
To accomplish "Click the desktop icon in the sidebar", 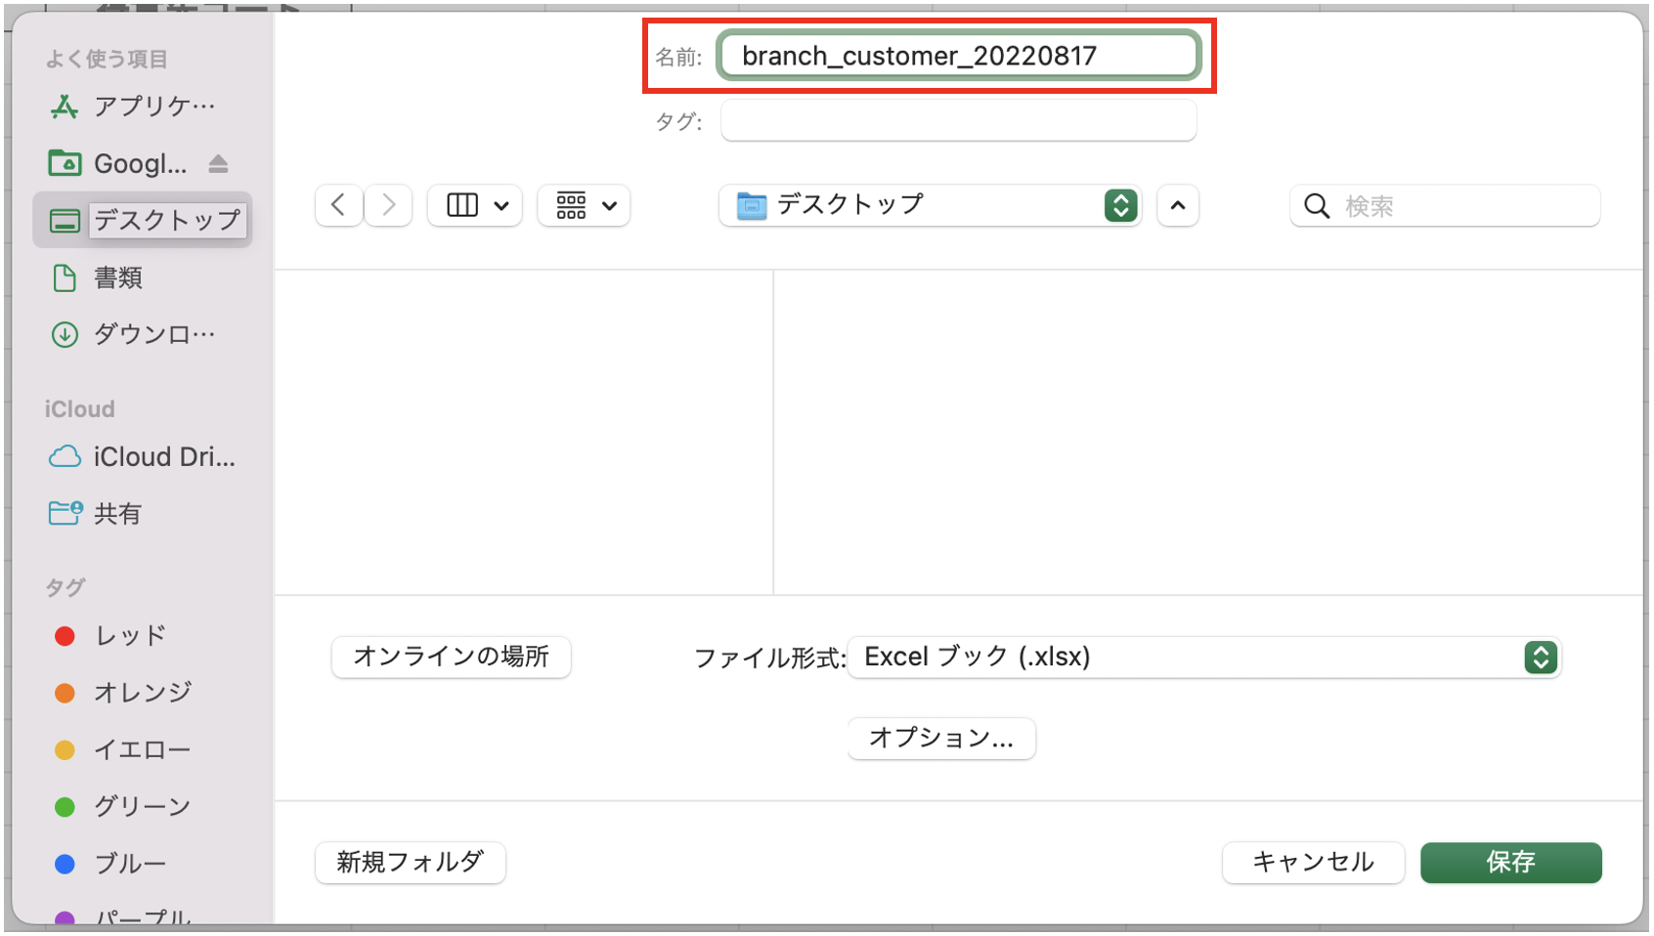I will point(65,221).
